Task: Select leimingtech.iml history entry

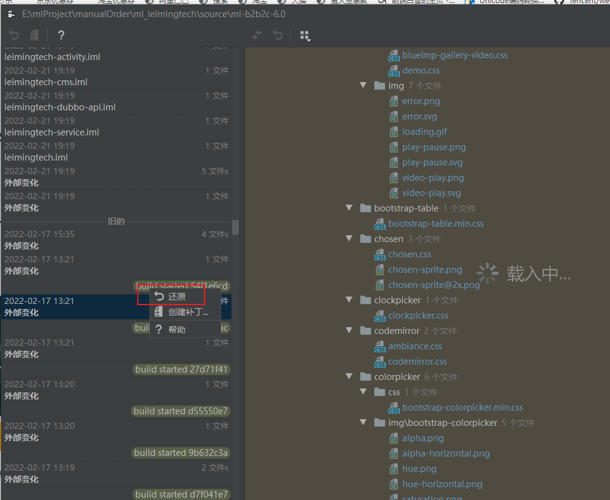Action: click(116, 152)
